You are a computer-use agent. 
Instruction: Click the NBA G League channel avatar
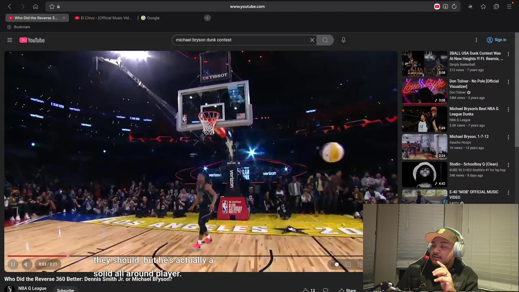click(10, 289)
